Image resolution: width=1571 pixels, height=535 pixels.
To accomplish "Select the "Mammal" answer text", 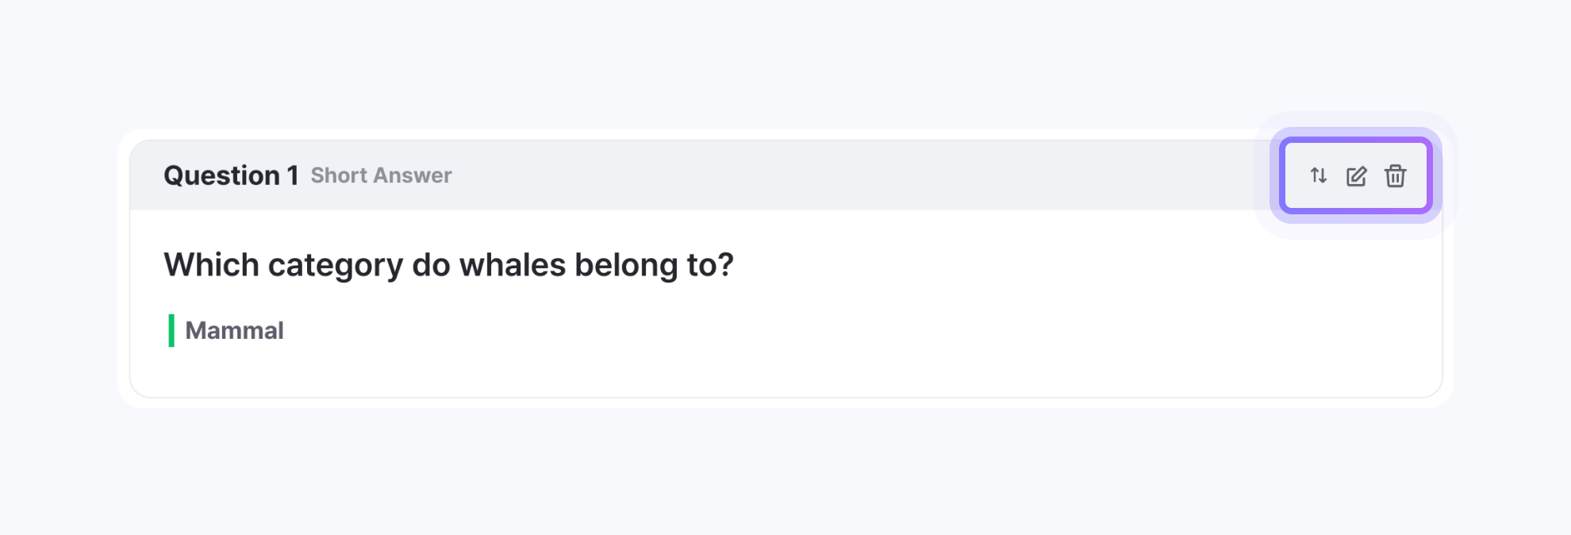I will 234,330.
